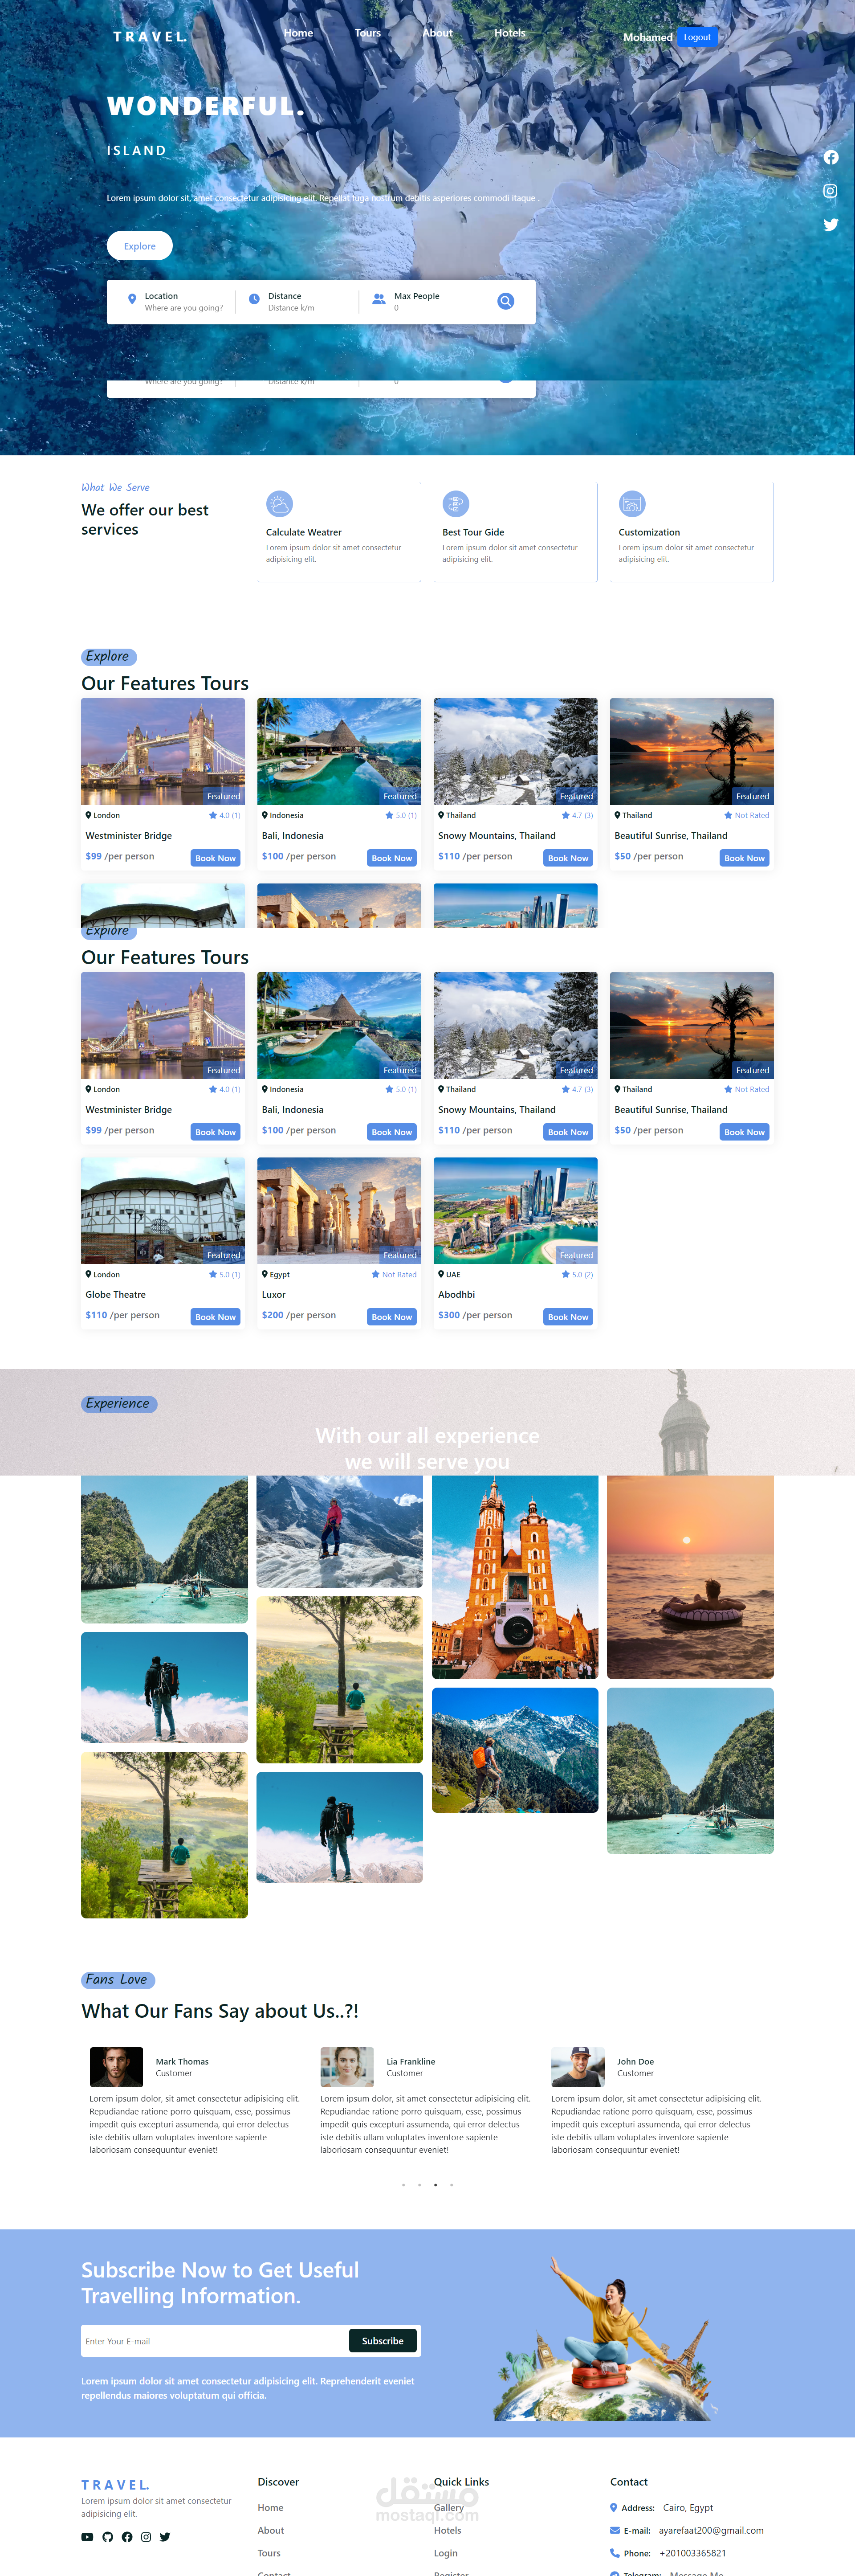855x2576 pixels.
Task: Select the active testimonial carousel dot
Action: [x=435, y=2185]
